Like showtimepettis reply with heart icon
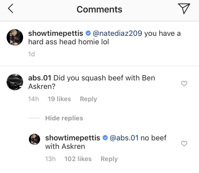This screenshot has width=199, height=173. (184, 144)
